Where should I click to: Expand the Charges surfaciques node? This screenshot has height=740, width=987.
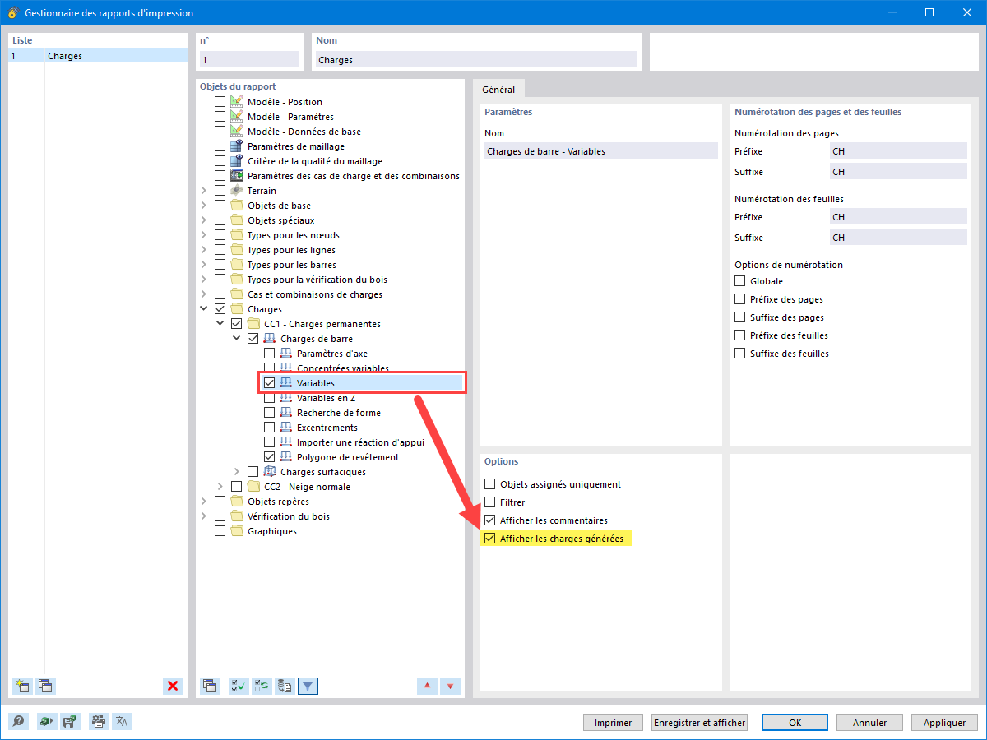click(237, 472)
